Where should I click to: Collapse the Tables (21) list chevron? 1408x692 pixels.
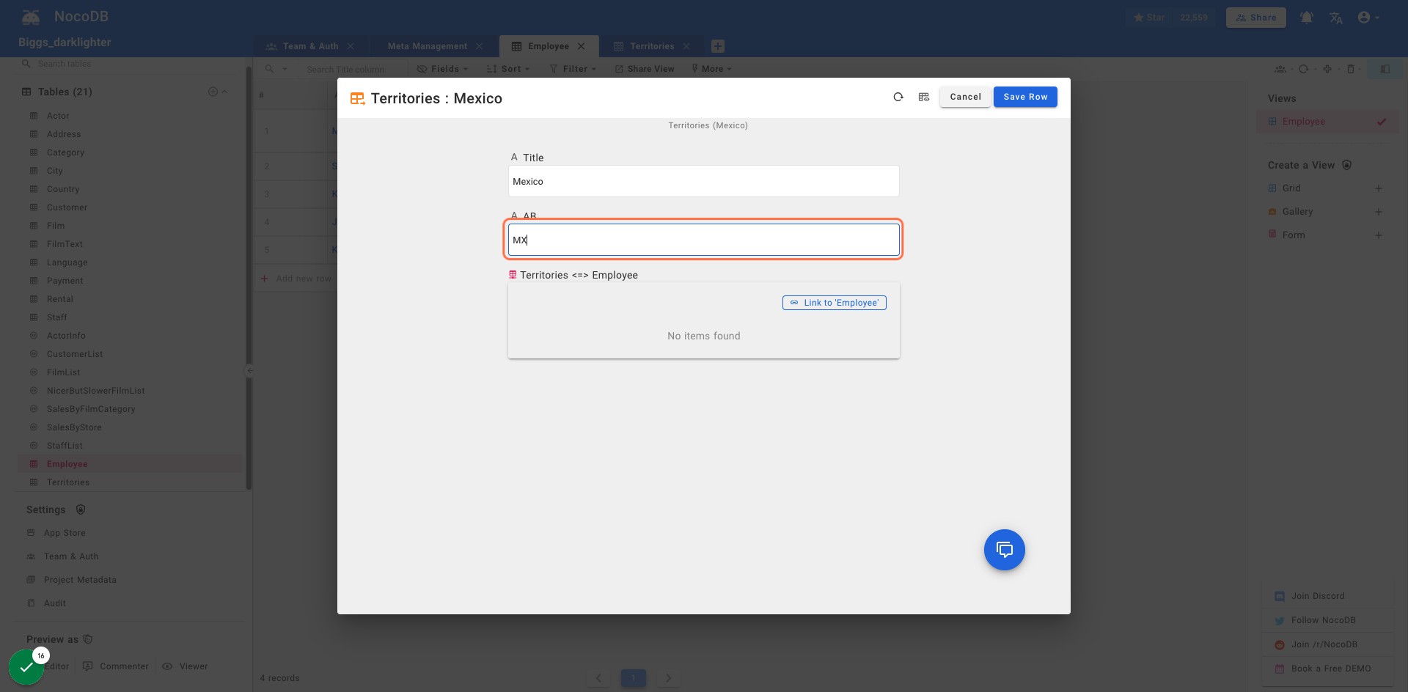pyautogui.click(x=224, y=92)
